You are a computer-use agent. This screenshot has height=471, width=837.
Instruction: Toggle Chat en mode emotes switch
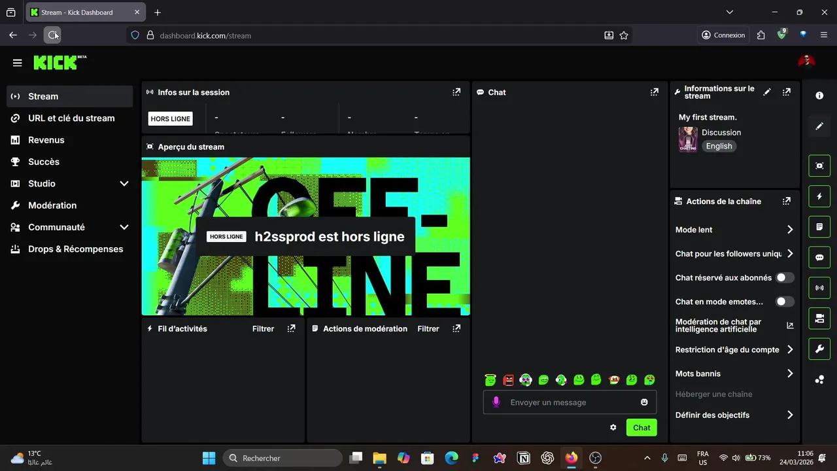coord(785,302)
